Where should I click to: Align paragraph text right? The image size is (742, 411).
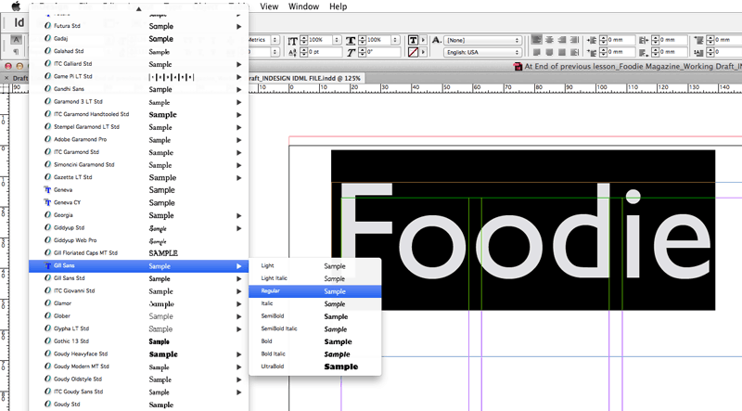coord(562,40)
